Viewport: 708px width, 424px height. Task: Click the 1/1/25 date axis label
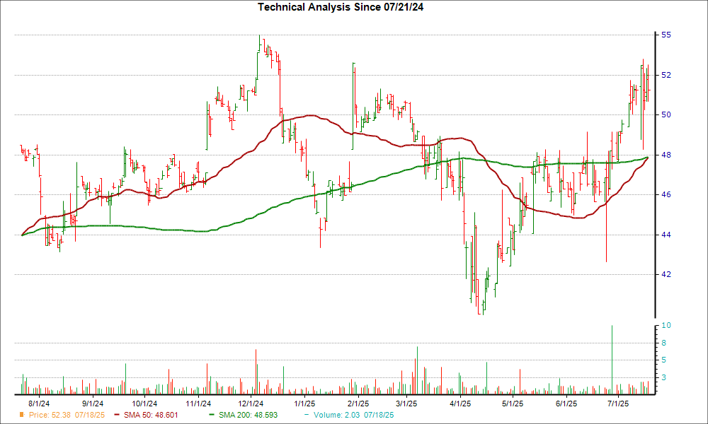tap(304, 404)
